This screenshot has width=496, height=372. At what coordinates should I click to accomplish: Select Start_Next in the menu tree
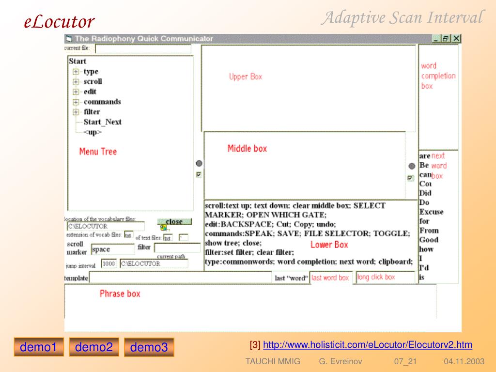click(102, 122)
